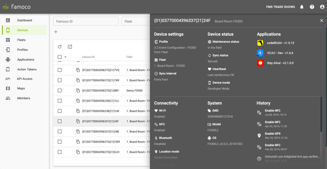The image size is (327, 169).
Task: Open the help question mark icon
Action: tap(312, 7)
